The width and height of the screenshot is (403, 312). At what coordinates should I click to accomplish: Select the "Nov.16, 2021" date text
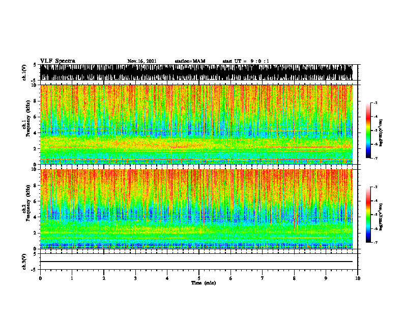[142, 61]
